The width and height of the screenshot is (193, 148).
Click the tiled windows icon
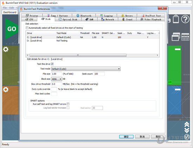pos(176,37)
